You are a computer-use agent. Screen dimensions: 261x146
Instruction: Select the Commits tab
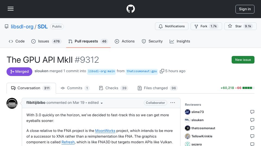75,88
